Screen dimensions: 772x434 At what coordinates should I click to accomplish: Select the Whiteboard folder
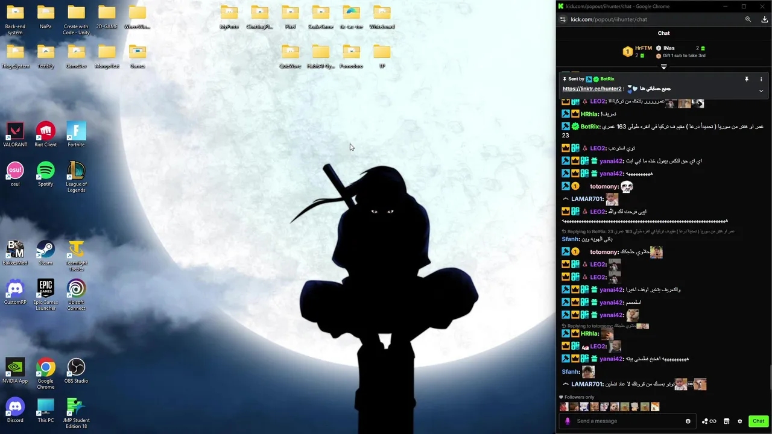[382, 17]
